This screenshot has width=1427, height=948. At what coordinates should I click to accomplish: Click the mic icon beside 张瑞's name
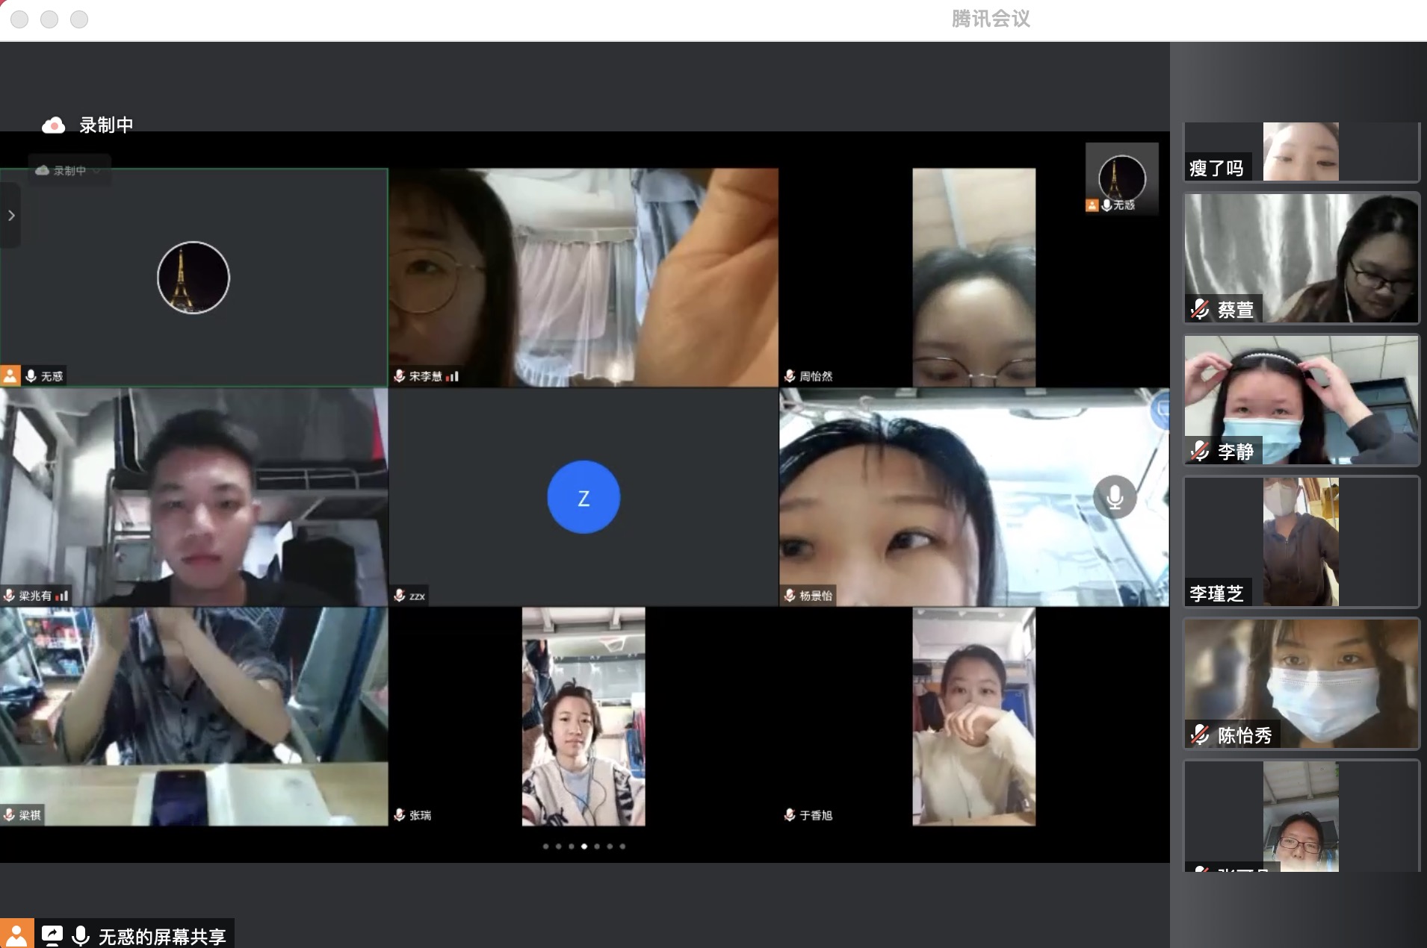398,815
